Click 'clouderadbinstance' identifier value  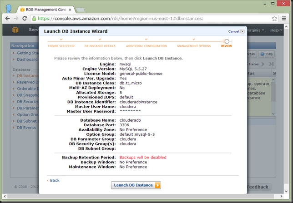tap(138, 102)
